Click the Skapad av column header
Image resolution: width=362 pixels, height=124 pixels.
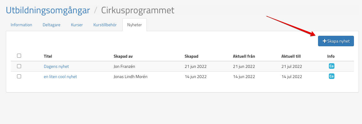[x=123, y=56]
